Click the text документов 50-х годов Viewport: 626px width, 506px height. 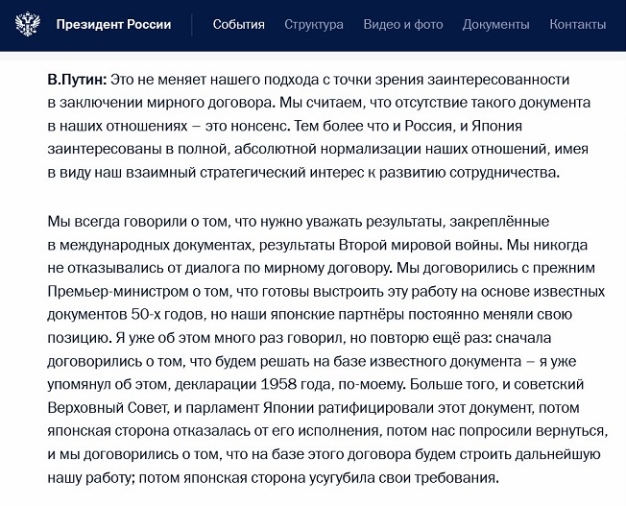pos(127,315)
